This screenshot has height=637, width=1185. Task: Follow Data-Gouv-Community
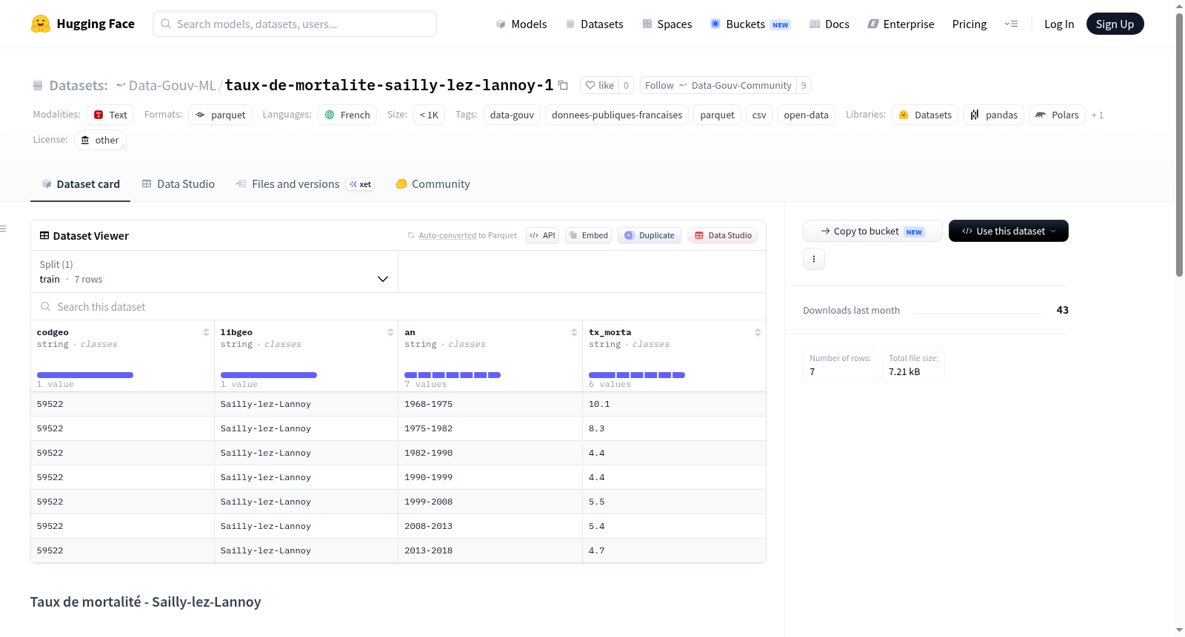point(718,85)
